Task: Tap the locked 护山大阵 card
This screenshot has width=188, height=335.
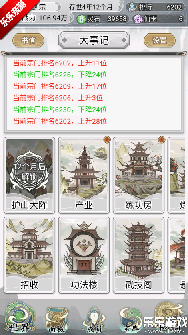Action: (x=29, y=175)
